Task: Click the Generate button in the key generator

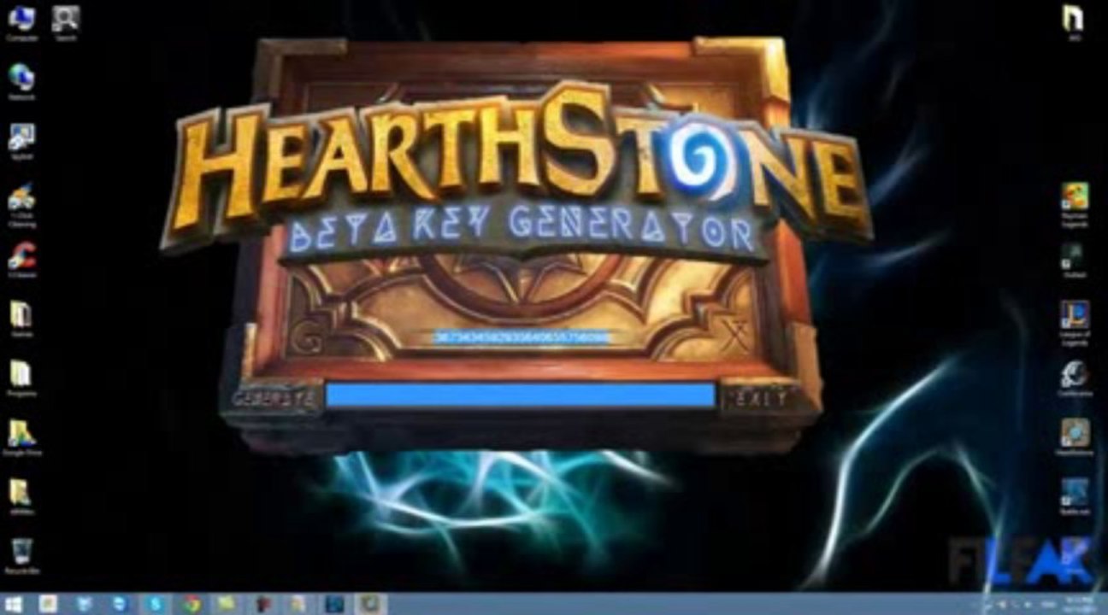Action: (273, 399)
